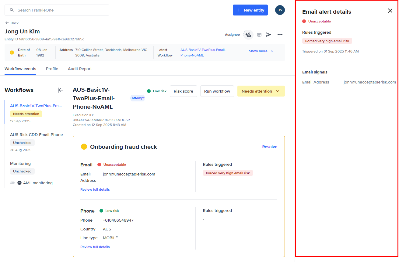Image resolution: width=399 pixels, height=262 pixels.
Task: Expand Show more entity details
Action: [261, 51]
